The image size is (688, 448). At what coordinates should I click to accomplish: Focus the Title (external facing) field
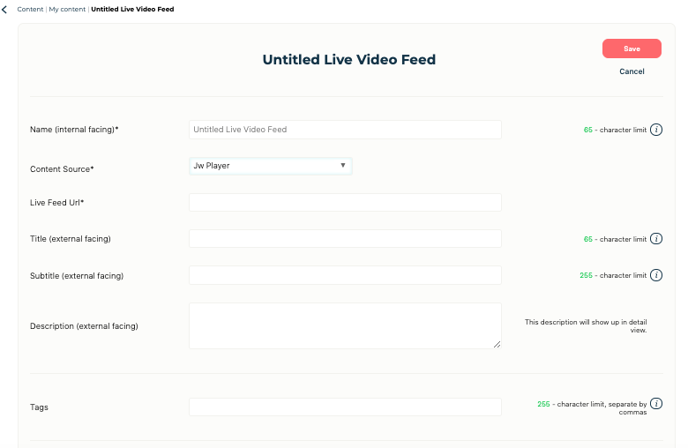[x=345, y=239]
